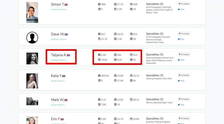Open Kaila Y.'s profile photo

(x=32, y=81)
